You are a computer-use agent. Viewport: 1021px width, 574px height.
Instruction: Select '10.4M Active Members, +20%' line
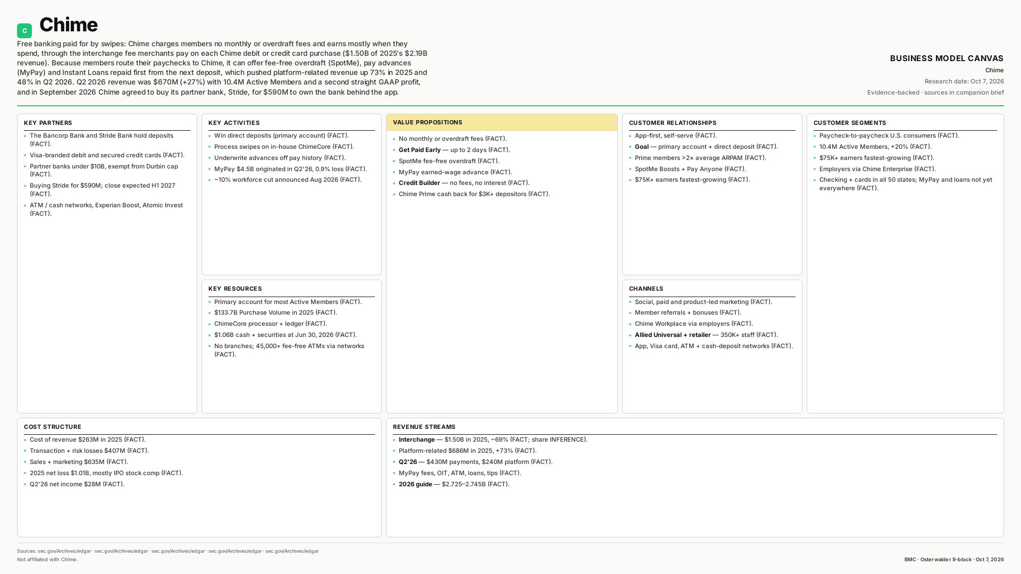[875, 147]
